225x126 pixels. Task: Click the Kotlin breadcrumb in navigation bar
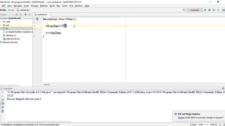pyautogui.click(x=3, y=10)
